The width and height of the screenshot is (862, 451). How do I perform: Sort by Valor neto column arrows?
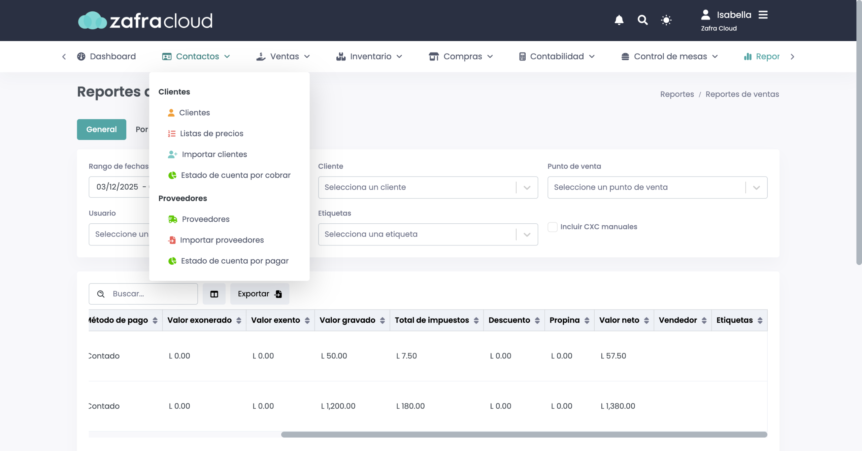pyautogui.click(x=646, y=321)
